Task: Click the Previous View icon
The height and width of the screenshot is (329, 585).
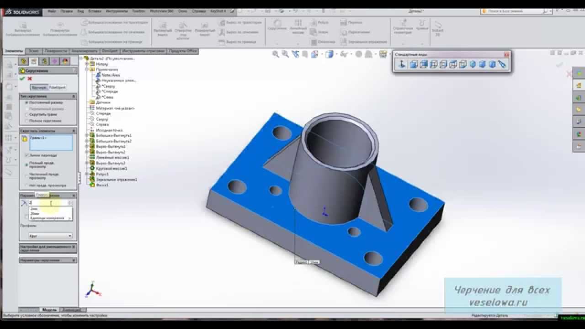Action: coord(295,54)
